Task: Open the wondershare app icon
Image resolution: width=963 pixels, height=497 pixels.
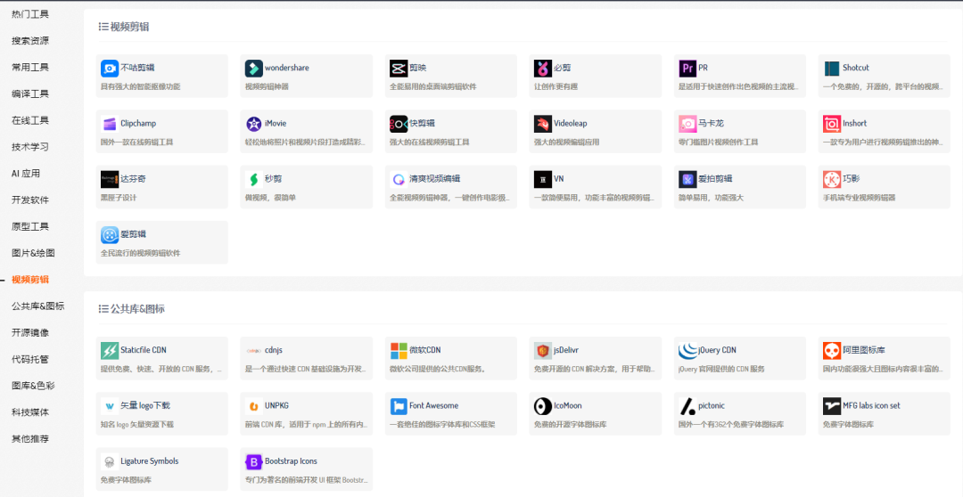Action: click(254, 68)
